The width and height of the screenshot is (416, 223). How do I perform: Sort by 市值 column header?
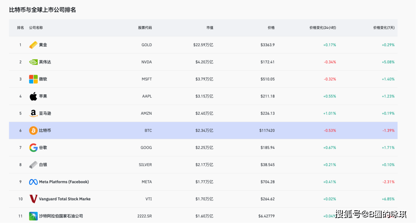coord(210,28)
